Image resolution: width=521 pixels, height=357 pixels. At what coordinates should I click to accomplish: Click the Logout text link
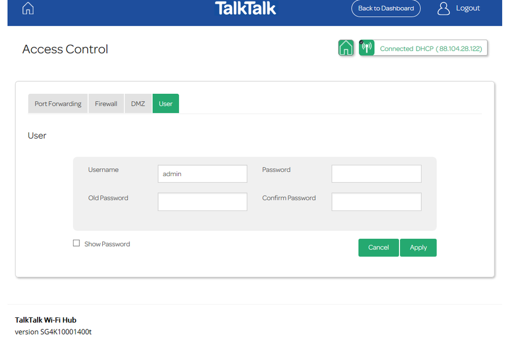pyautogui.click(x=468, y=8)
